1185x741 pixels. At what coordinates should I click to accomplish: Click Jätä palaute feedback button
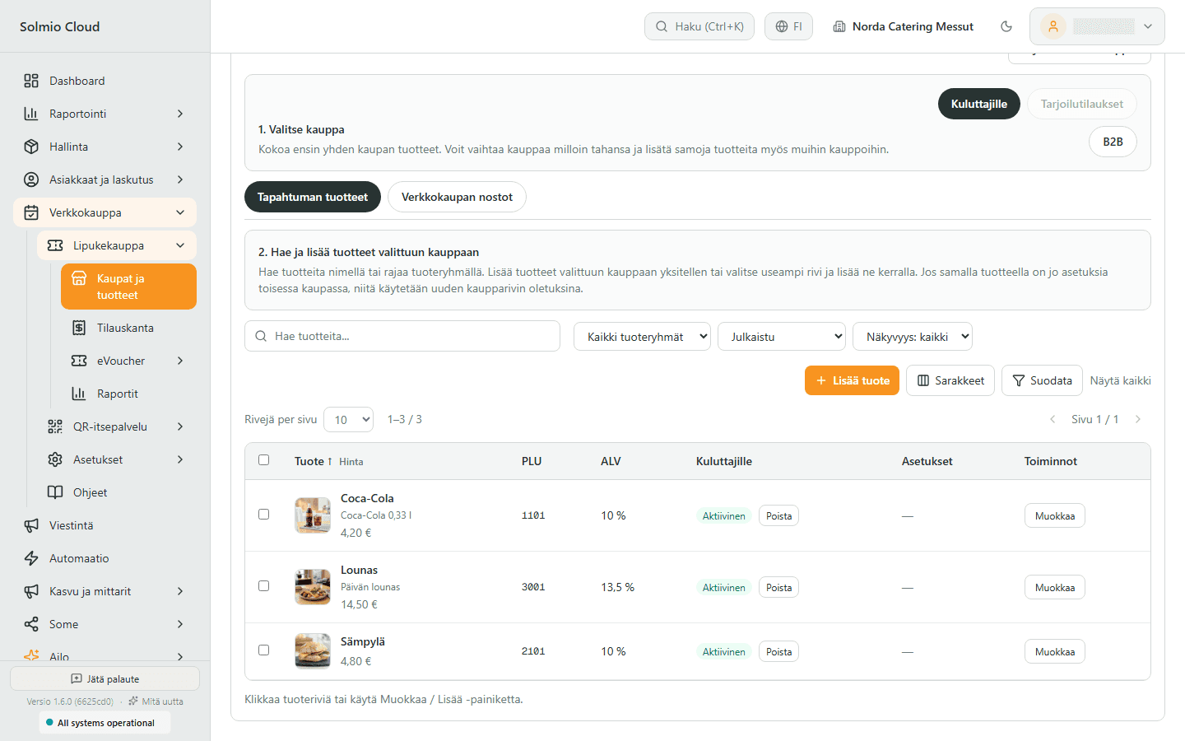(x=105, y=678)
